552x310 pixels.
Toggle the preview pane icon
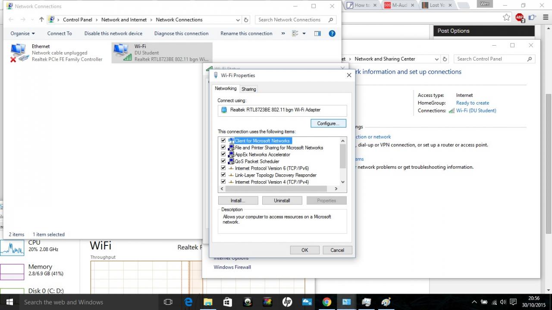[317, 33]
